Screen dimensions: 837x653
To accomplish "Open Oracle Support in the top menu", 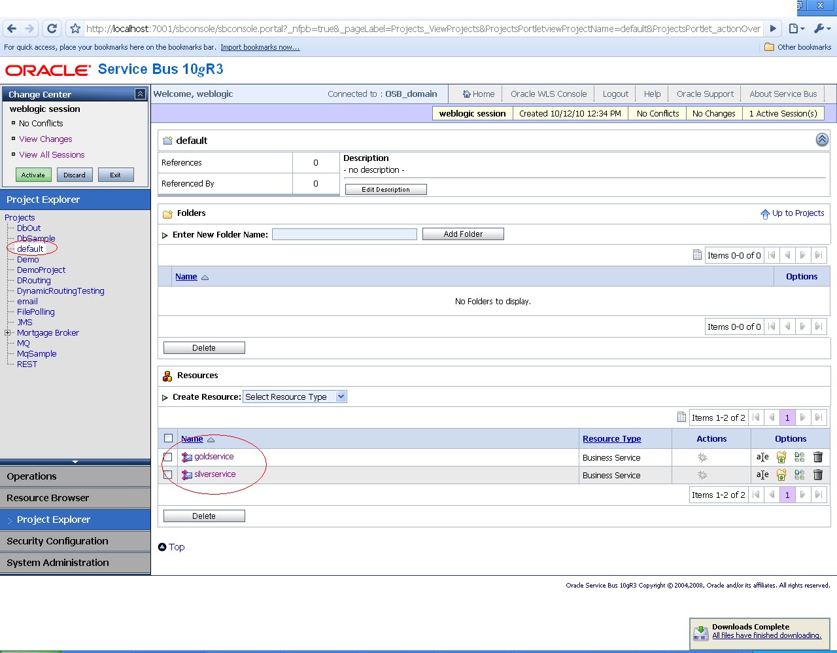I will point(705,94).
